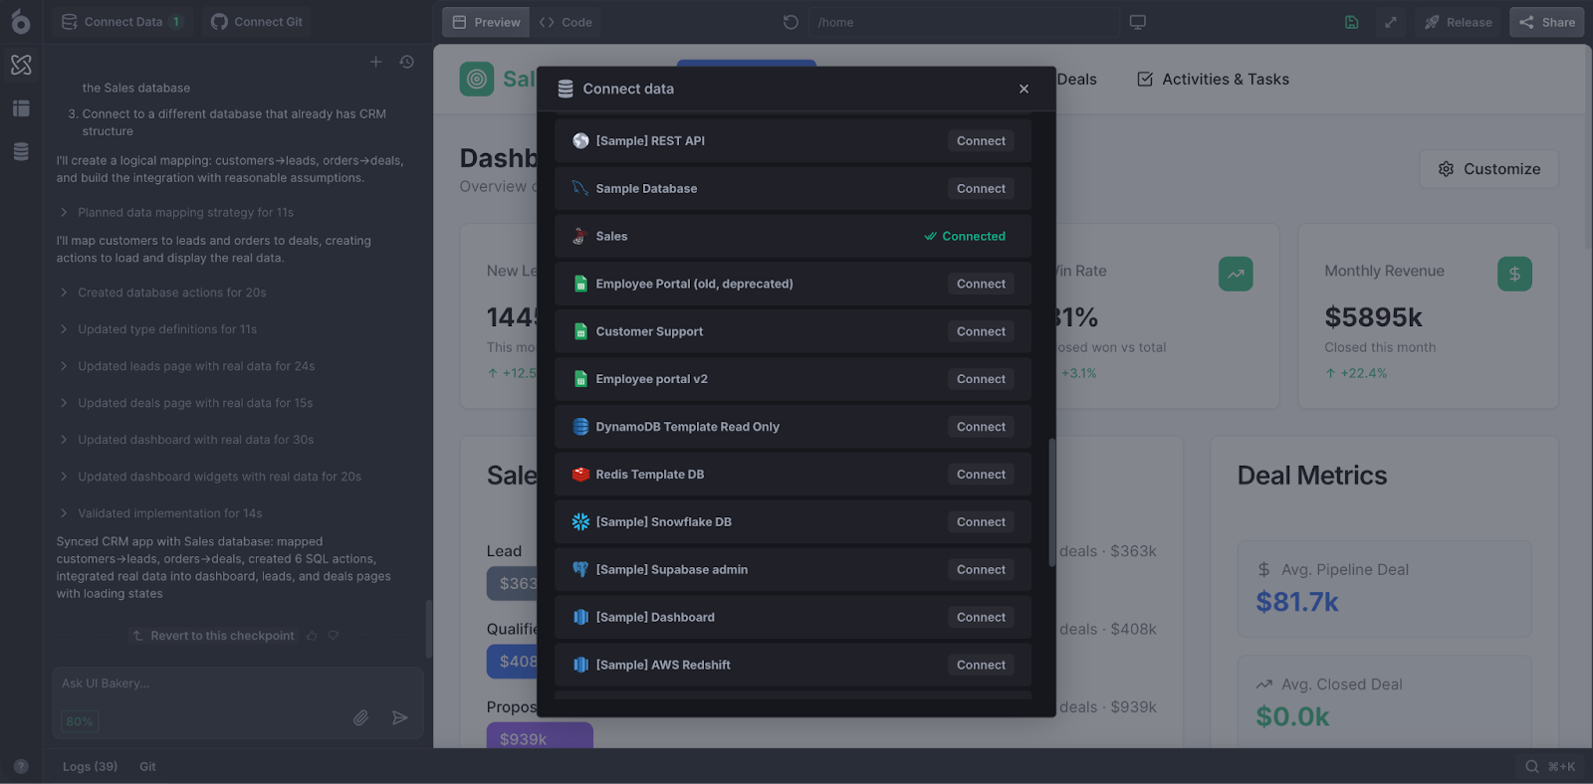Click Revert to this checkpoint
Screen dimensions: 1593x784
click(x=213, y=636)
